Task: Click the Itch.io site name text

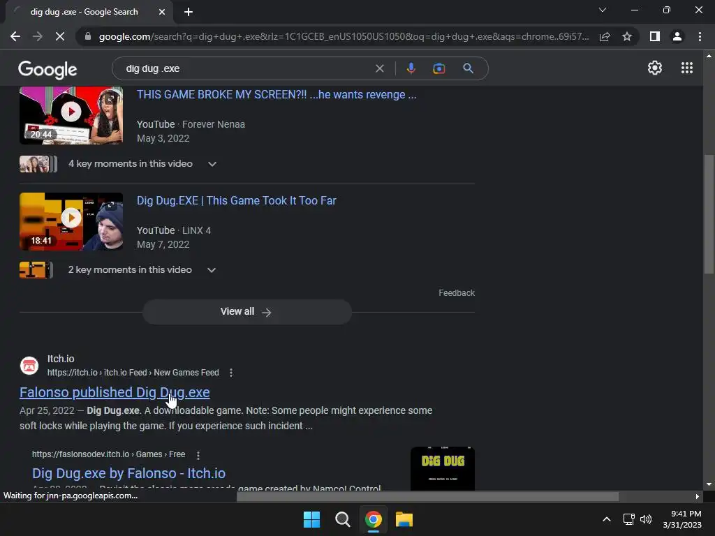Action: tap(61, 359)
